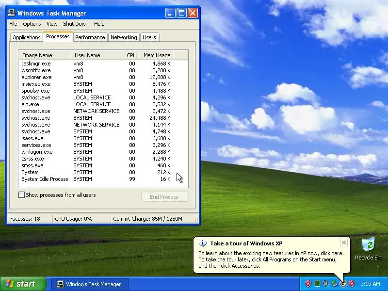
Task: Sort by the Mem Usage column header
Action: [x=156, y=55]
